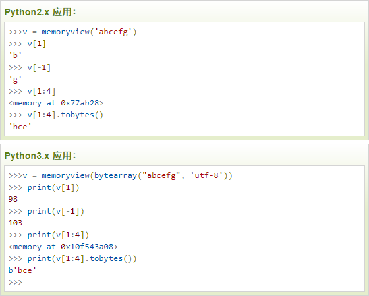Click the output value 98
Screen dimensions: 369x296
coord(13,199)
